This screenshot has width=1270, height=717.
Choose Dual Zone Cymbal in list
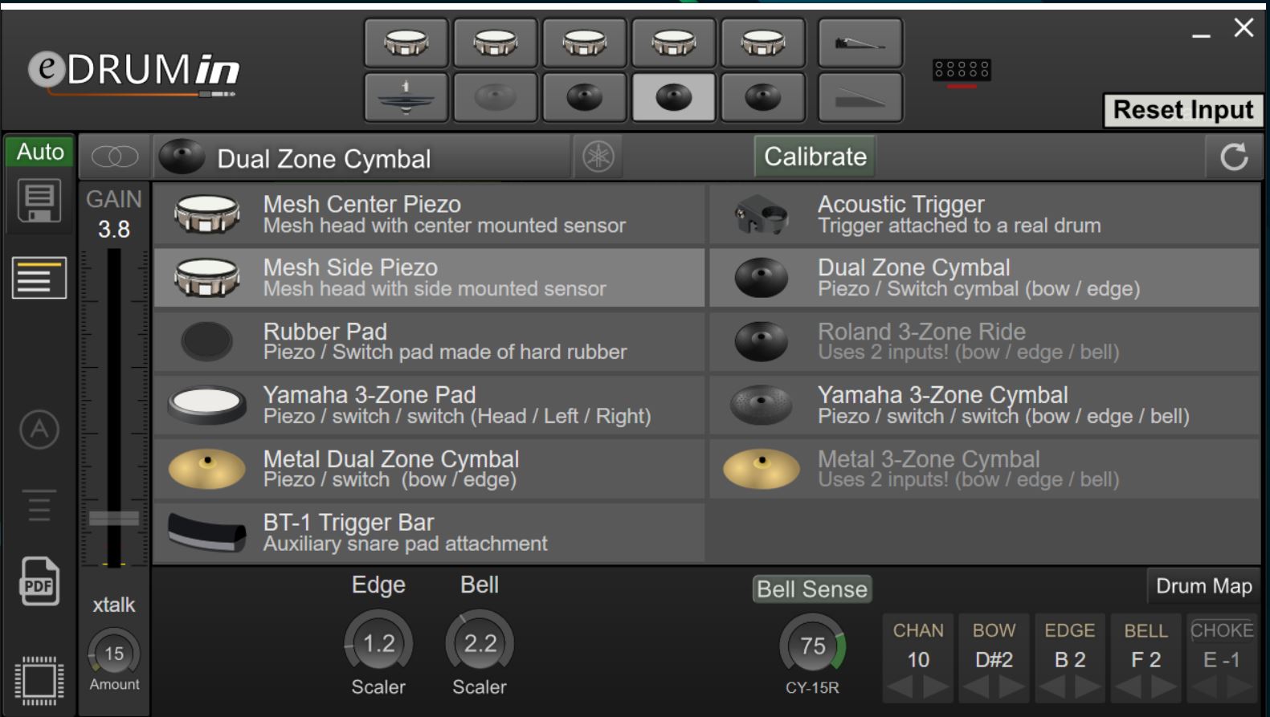(x=984, y=278)
